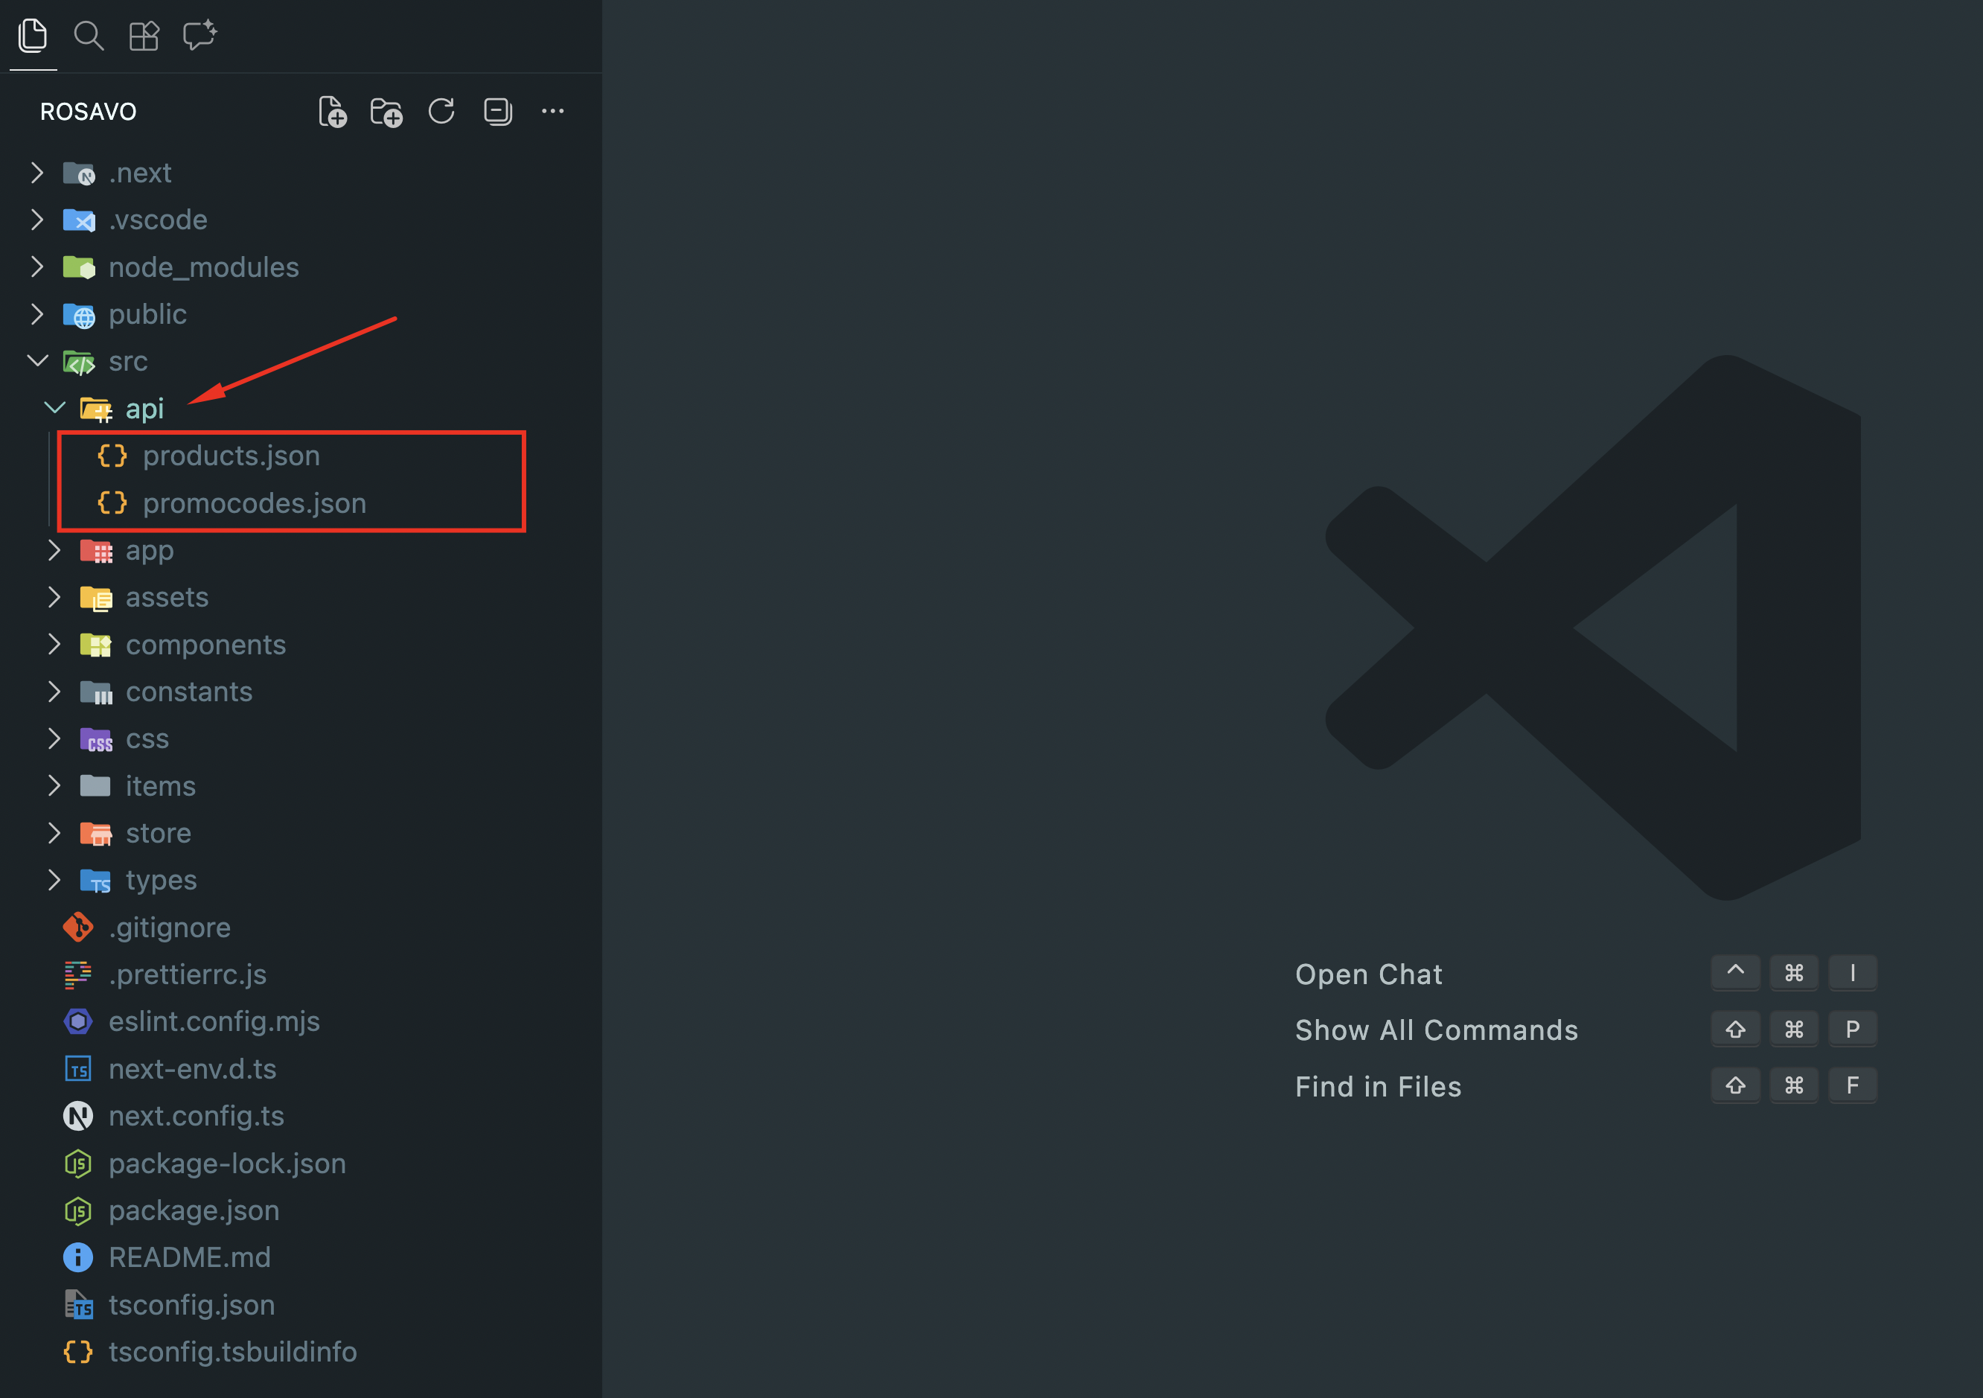Click the New Folder icon

pos(386,112)
